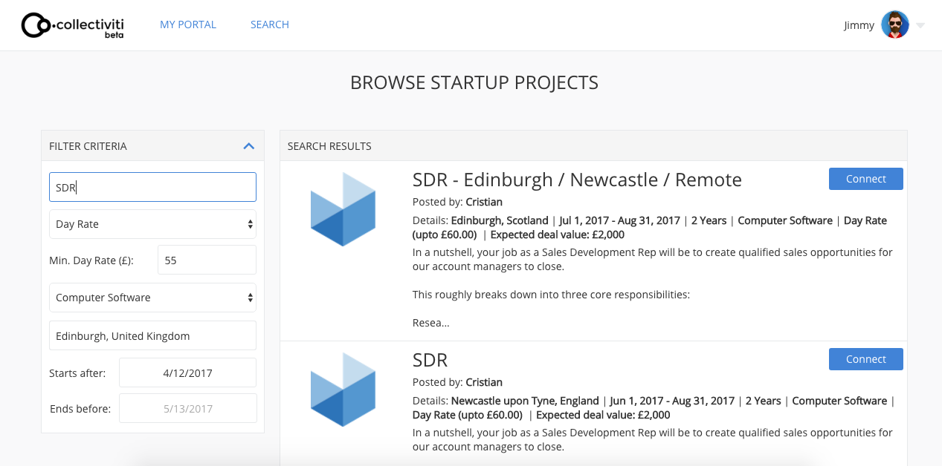Screen dimensions: 942x466
Task: Click the Ends before label
Action: tap(80, 409)
